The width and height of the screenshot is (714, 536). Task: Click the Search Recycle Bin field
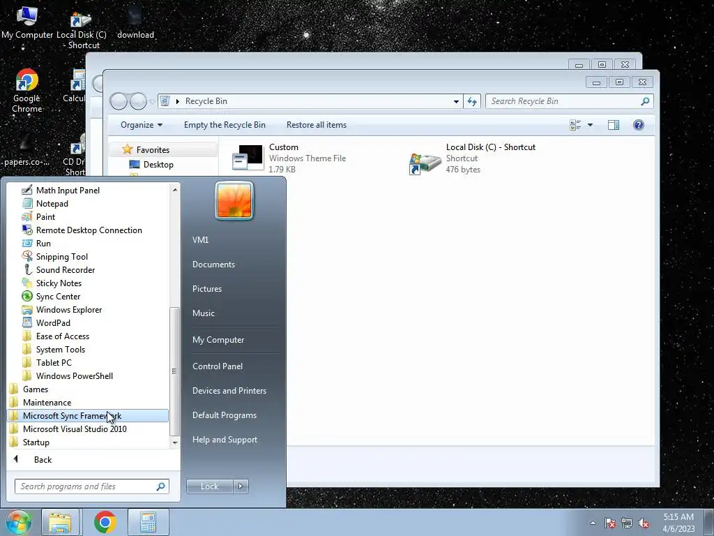[x=569, y=101]
